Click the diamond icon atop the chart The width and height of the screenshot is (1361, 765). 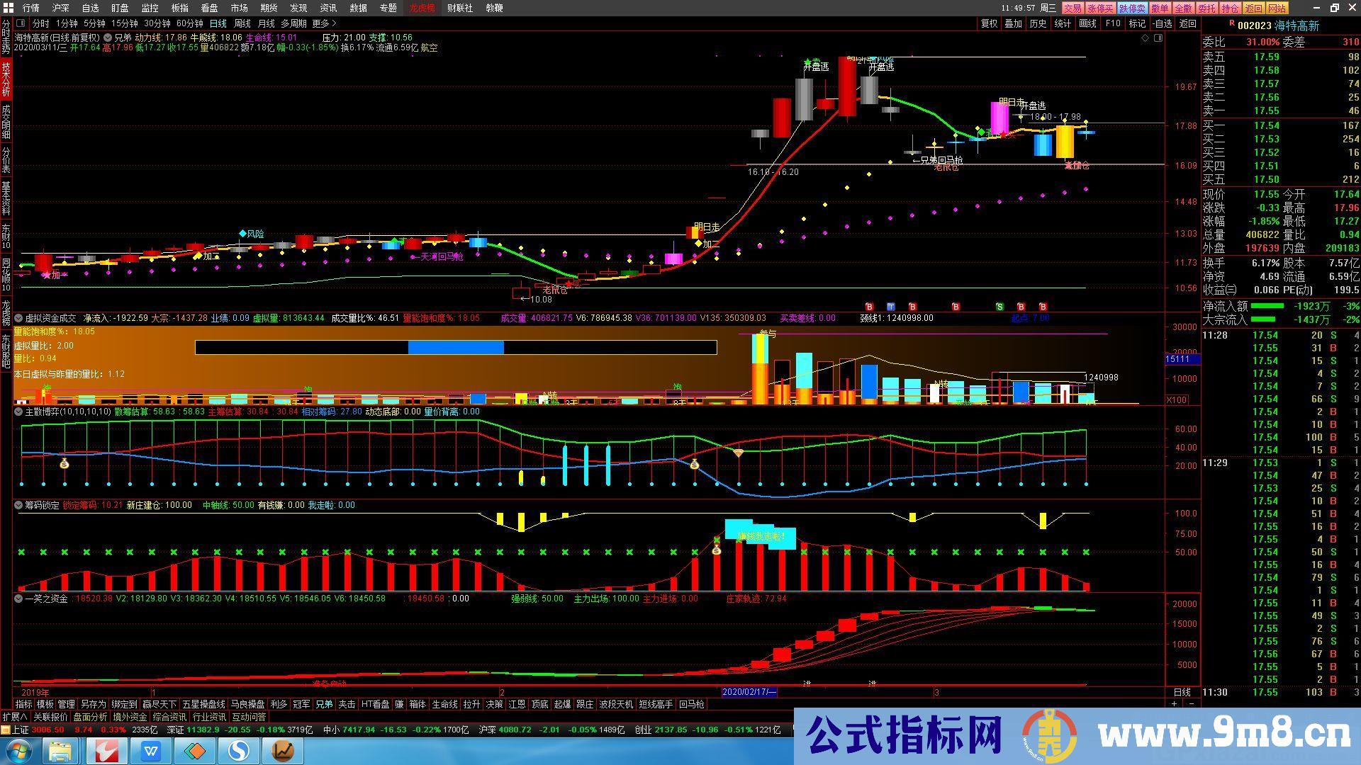click(1145, 38)
